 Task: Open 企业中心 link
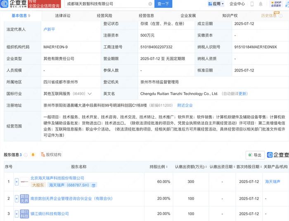[237, 4]
